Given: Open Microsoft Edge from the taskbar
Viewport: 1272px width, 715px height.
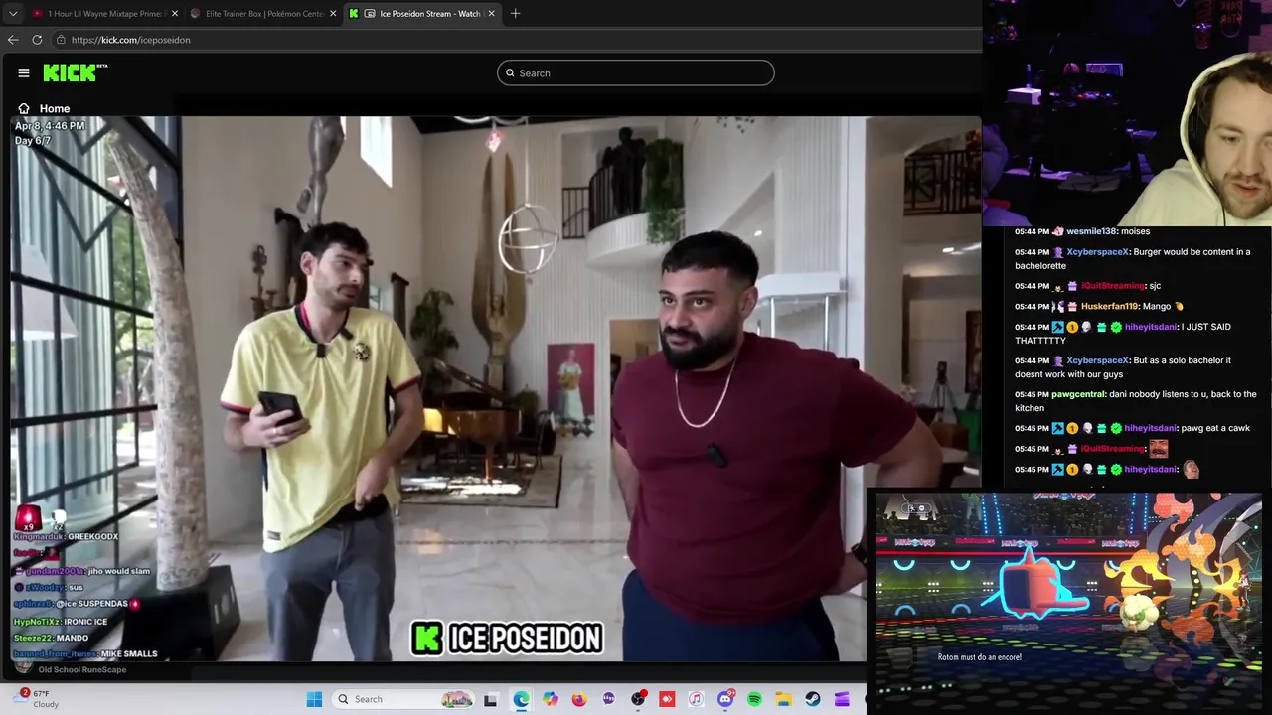Looking at the screenshot, I should coord(521,699).
